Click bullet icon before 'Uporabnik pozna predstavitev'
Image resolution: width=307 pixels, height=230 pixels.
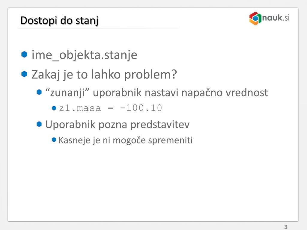(x=39, y=124)
